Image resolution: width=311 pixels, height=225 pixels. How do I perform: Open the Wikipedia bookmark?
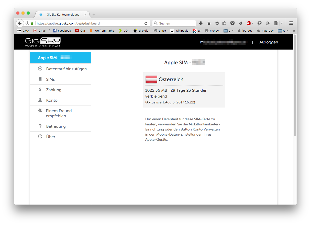(179, 31)
